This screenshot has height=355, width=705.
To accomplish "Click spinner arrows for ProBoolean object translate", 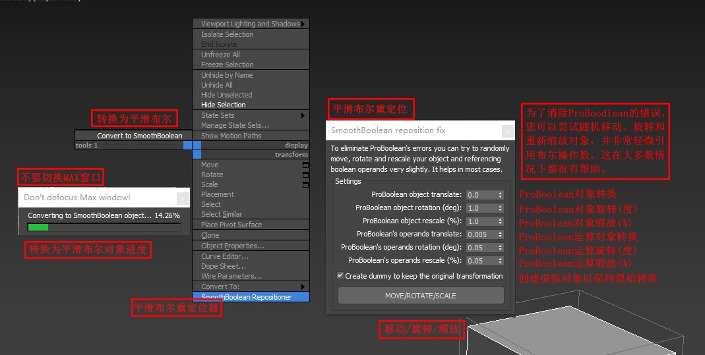I will tap(501, 195).
